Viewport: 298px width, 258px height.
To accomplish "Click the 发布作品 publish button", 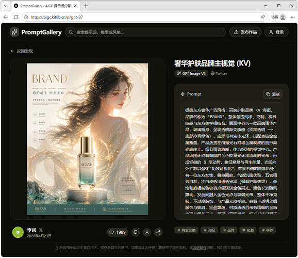I will pos(245,32).
